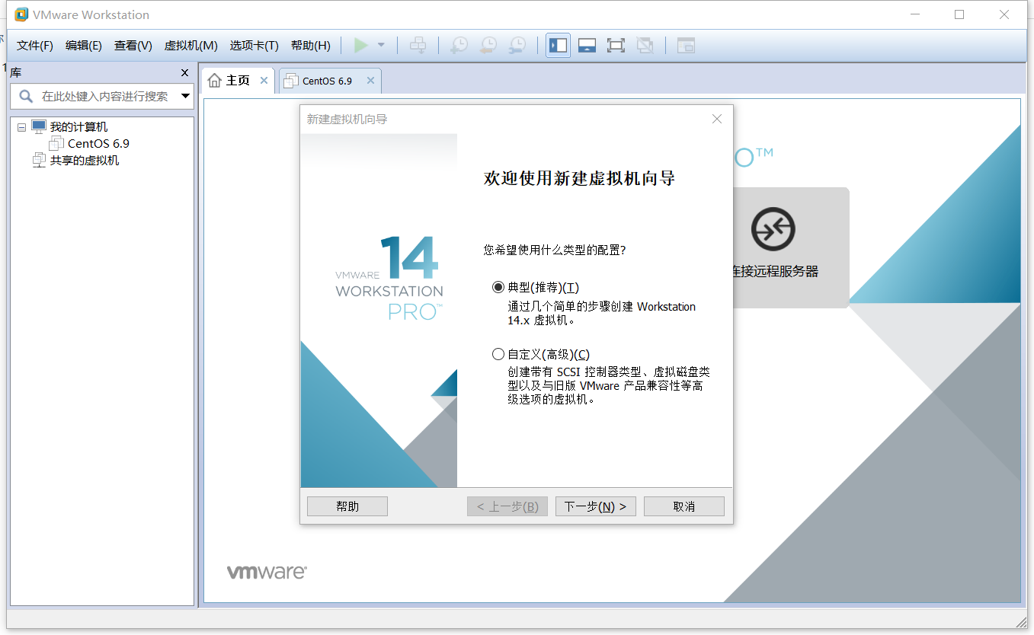Image resolution: width=1034 pixels, height=635 pixels.
Task: Click the revert to snapshot icon
Action: pyautogui.click(x=488, y=46)
